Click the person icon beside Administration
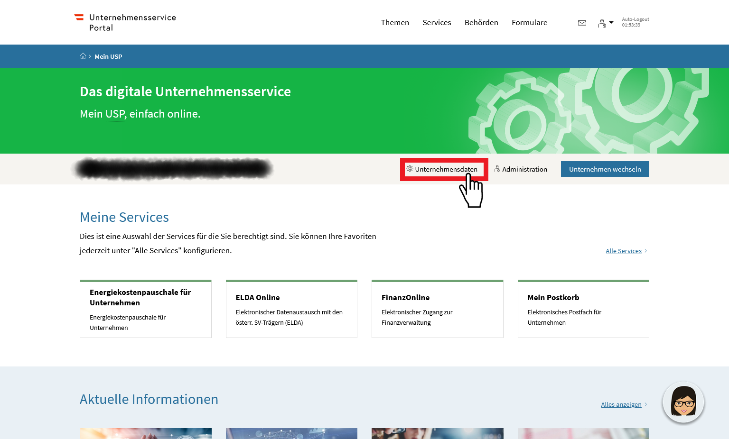 (x=497, y=169)
